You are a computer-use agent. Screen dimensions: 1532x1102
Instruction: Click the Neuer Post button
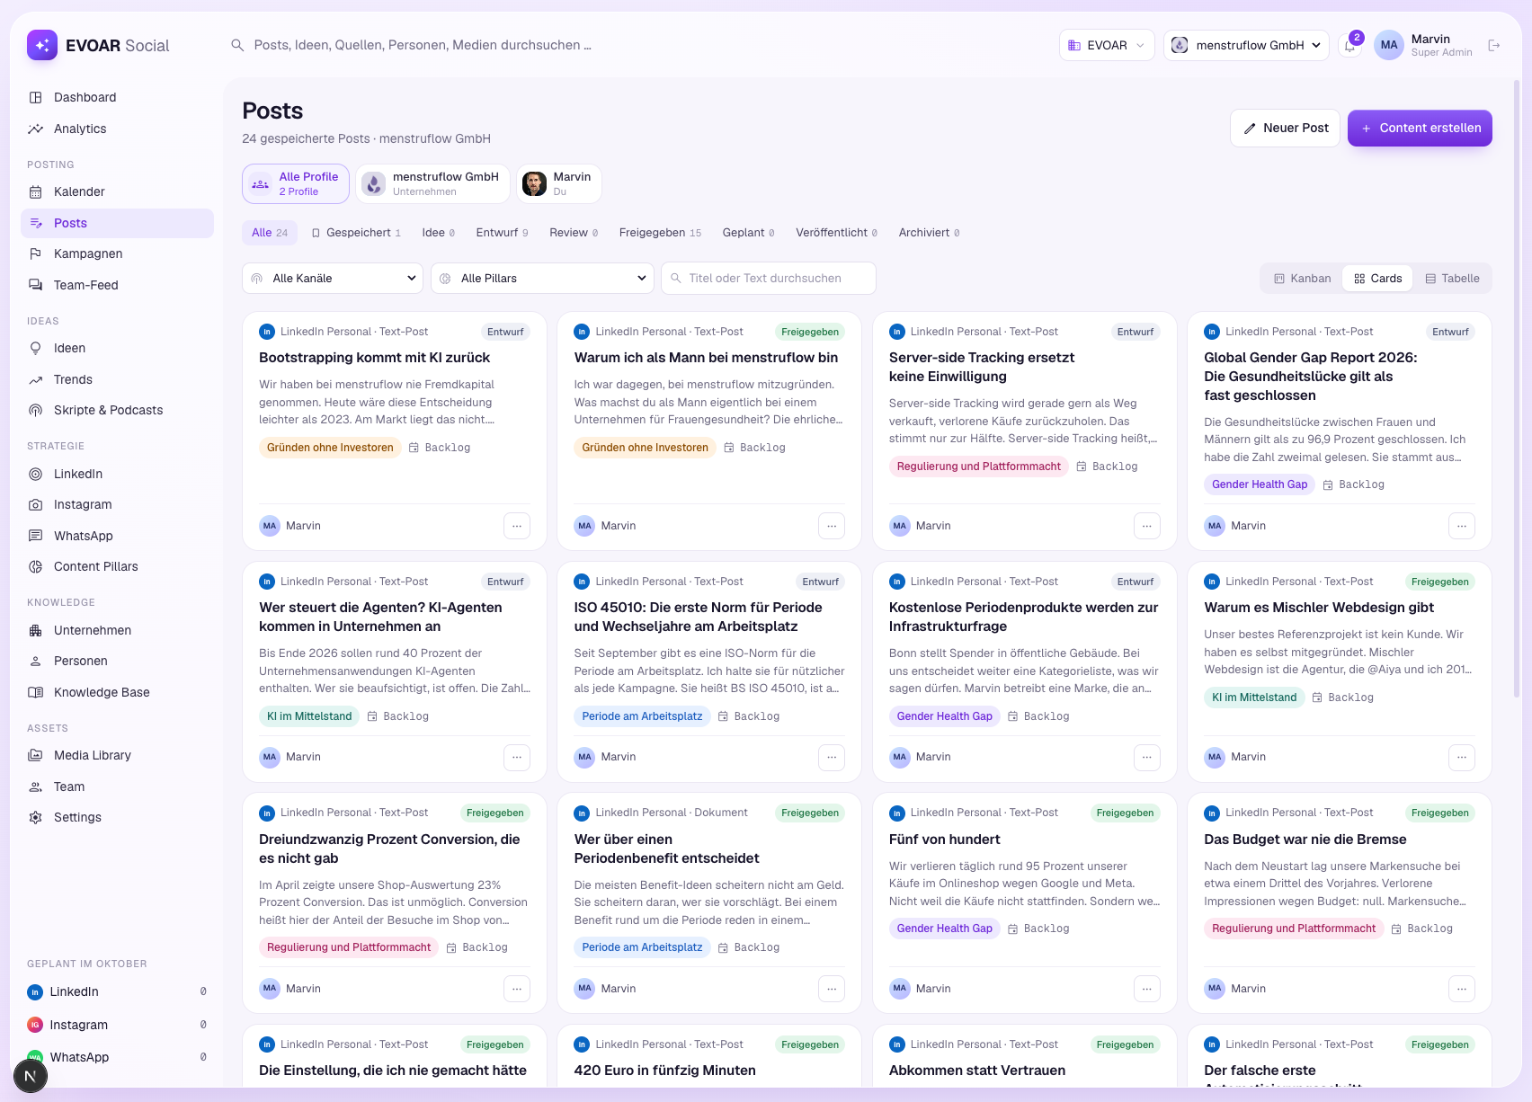click(1286, 129)
